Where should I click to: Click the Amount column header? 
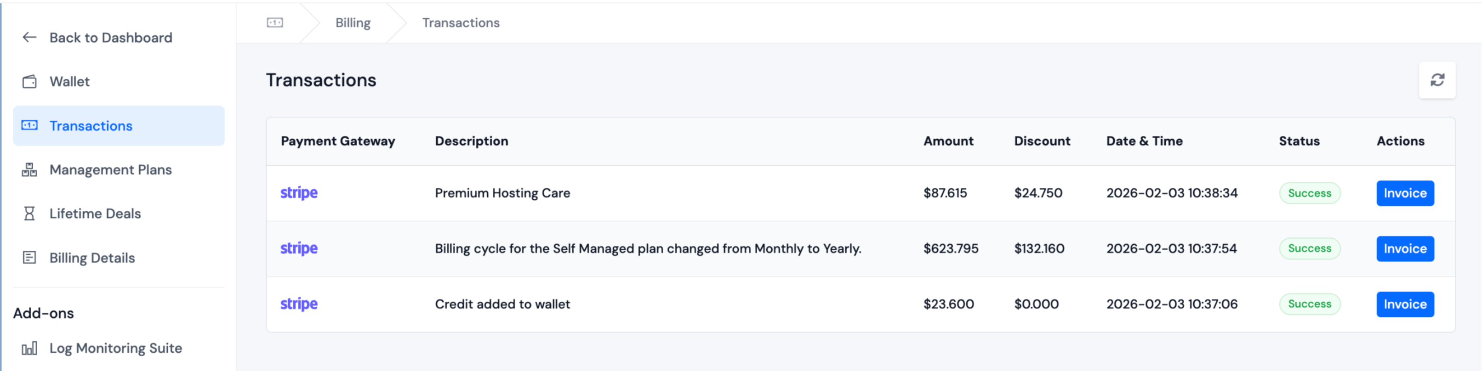coord(949,141)
